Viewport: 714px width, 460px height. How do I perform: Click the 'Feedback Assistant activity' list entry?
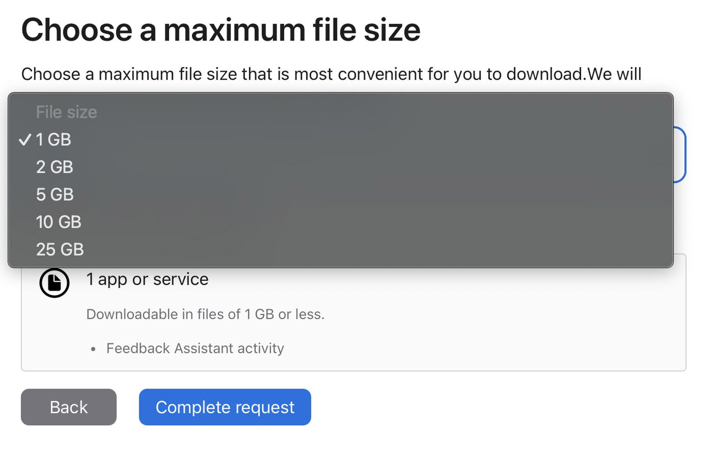194,348
